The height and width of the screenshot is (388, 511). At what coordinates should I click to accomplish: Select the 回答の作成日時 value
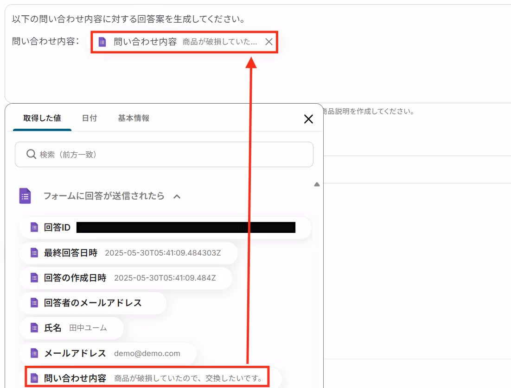[x=126, y=278]
